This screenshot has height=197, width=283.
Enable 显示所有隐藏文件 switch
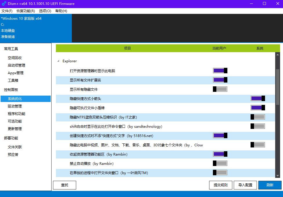[x=220, y=89]
